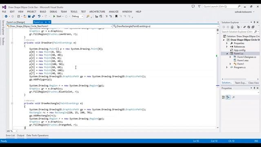
Task: Click the Open File folder icon
Action: (x=25, y=16)
